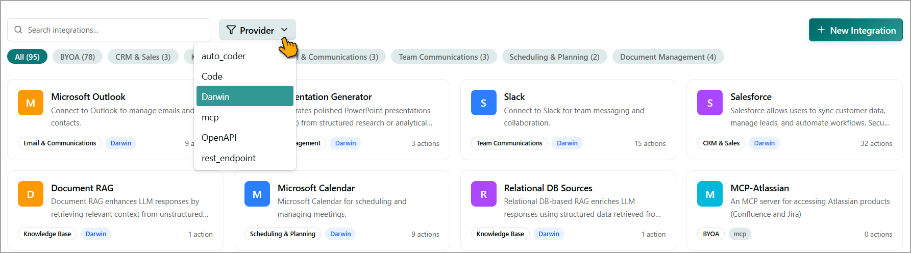Filter by CRM & Sales (3) chip
Viewport: 911px width, 253px height.
143,57
